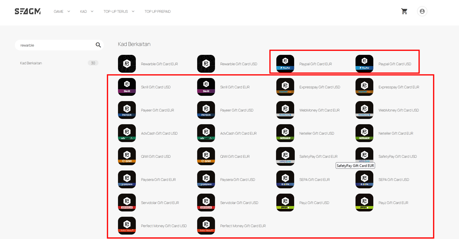
Task: Choose the SEPA Gift Card USD icon
Action: [x=364, y=179]
